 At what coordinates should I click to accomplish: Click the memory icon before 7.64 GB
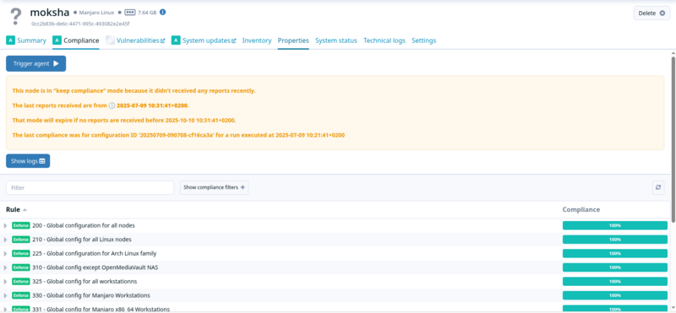point(130,13)
